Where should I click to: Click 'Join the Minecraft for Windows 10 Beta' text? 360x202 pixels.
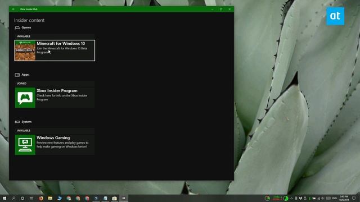click(62, 48)
